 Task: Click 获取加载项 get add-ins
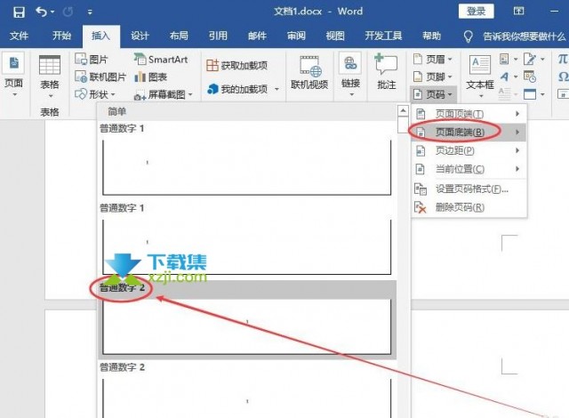236,65
